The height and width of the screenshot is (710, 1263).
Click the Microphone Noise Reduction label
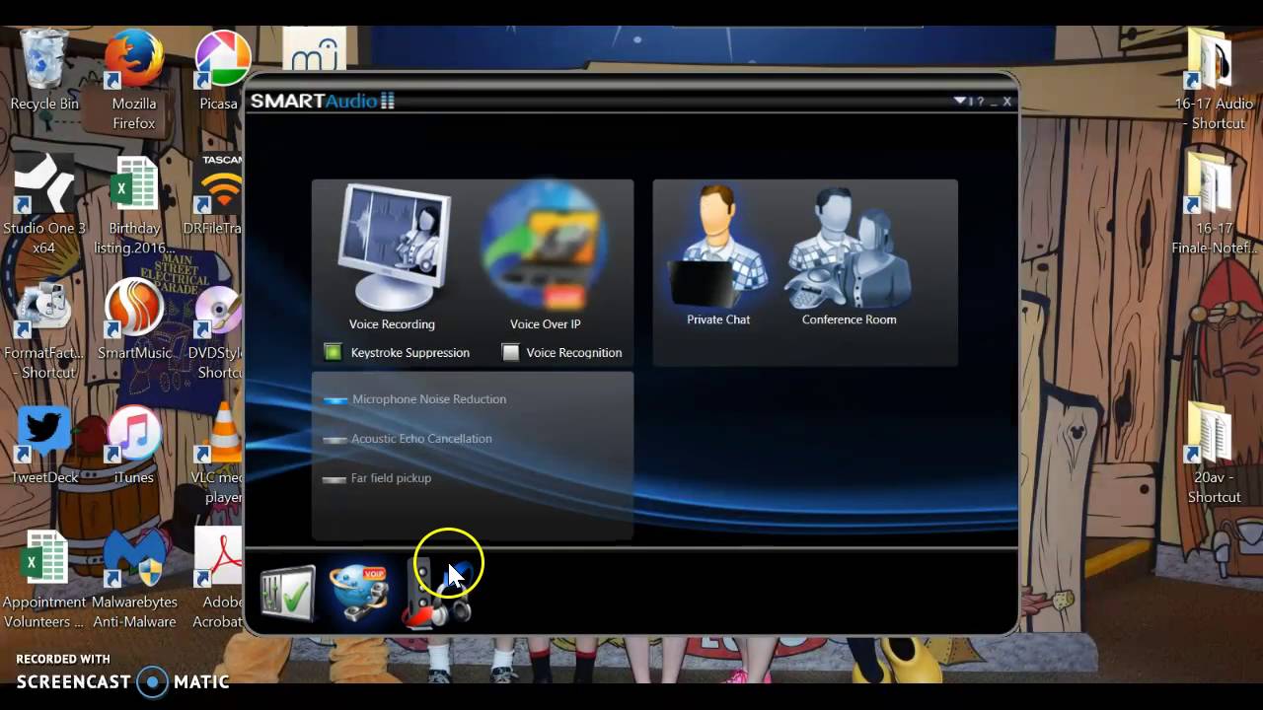pyautogui.click(x=429, y=399)
